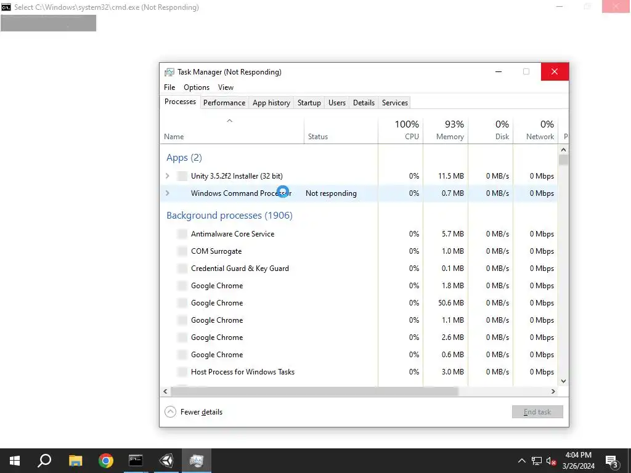The image size is (631, 473).
Task: Switch to the Services tab
Action: click(395, 103)
